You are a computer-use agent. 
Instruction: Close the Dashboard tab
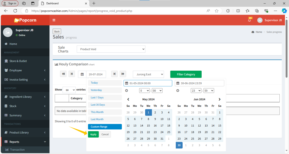(x=86, y=3)
